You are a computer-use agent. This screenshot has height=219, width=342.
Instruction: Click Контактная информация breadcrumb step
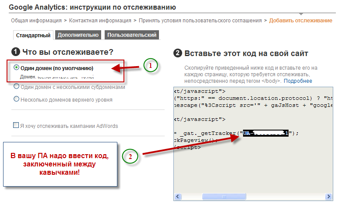(x=100, y=21)
